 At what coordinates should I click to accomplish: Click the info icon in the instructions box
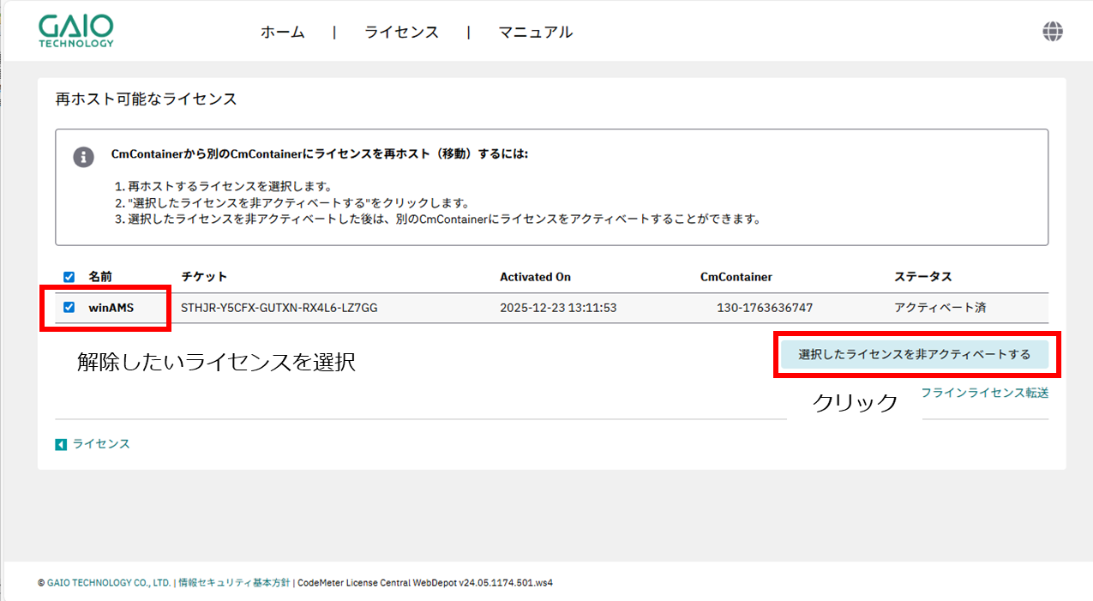(83, 157)
